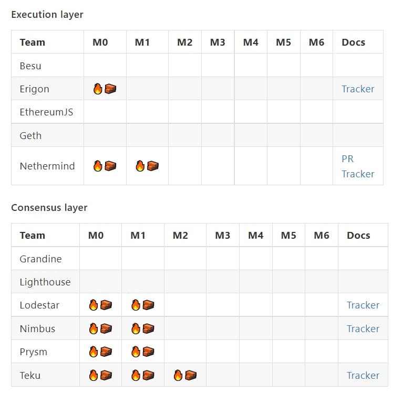Image resolution: width=413 pixels, height=404 pixels.
Task: Select the Lighthouse team cell
Action: [x=45, y=282]
